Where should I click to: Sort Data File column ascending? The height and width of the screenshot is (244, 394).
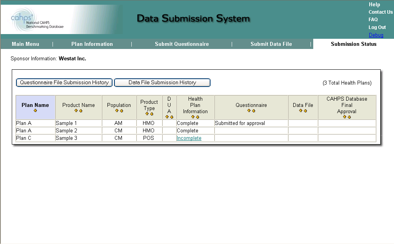[301, 111]
